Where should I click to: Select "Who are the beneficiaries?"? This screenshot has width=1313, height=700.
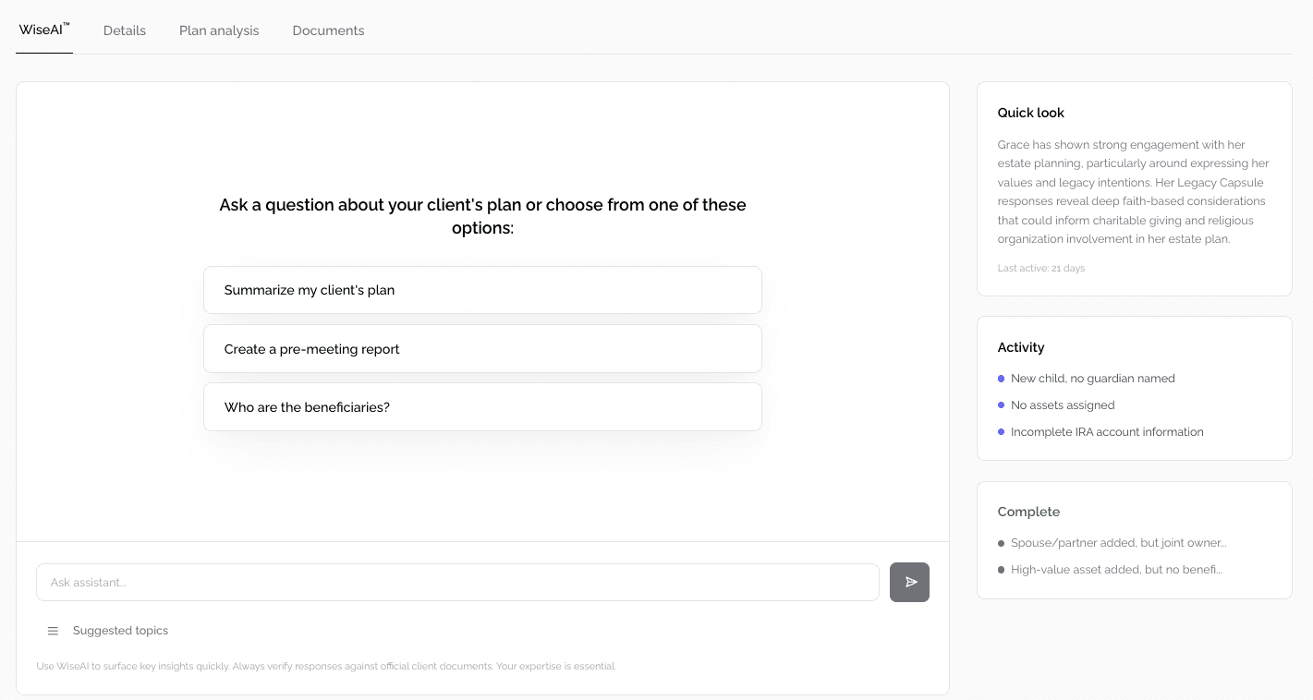482,406
